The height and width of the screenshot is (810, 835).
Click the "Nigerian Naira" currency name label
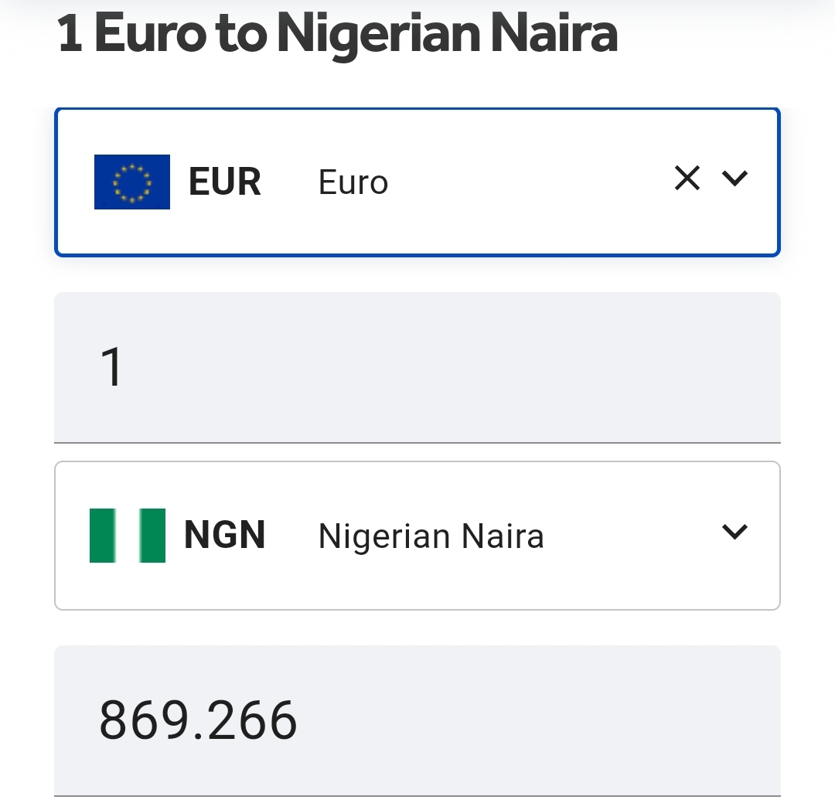431,536
